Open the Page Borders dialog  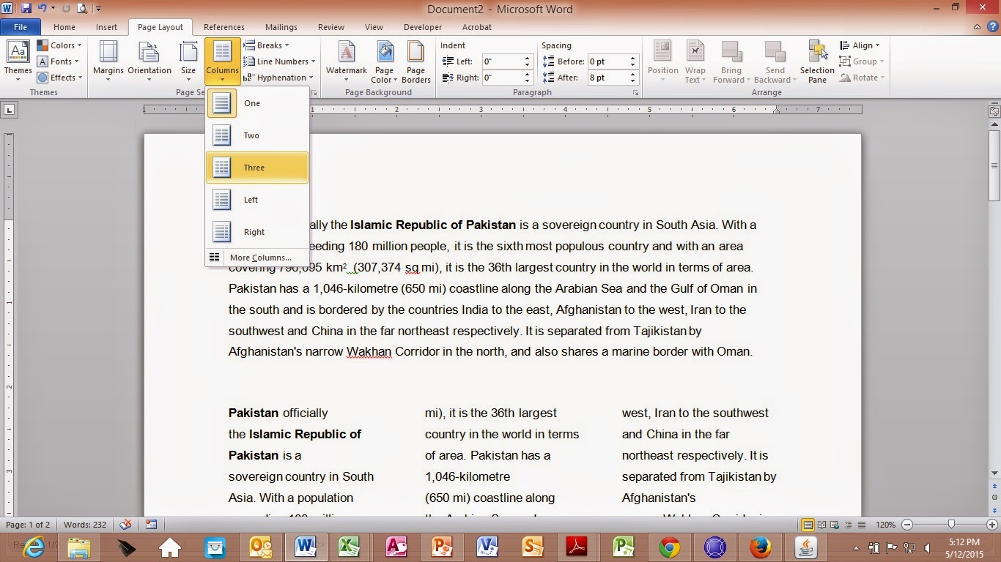pos(415,61)
